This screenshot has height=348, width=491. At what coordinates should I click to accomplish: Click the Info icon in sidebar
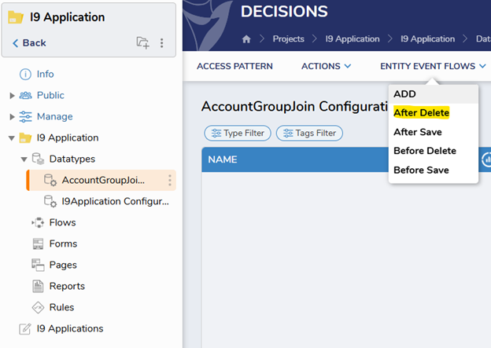[25, 74]
